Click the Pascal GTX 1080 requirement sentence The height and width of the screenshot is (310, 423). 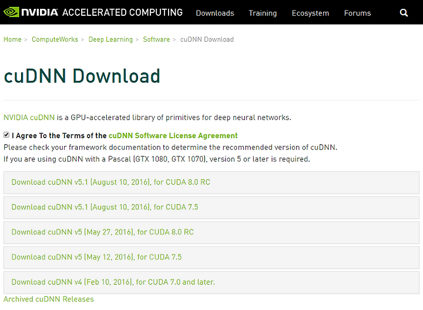pos(157,159)
